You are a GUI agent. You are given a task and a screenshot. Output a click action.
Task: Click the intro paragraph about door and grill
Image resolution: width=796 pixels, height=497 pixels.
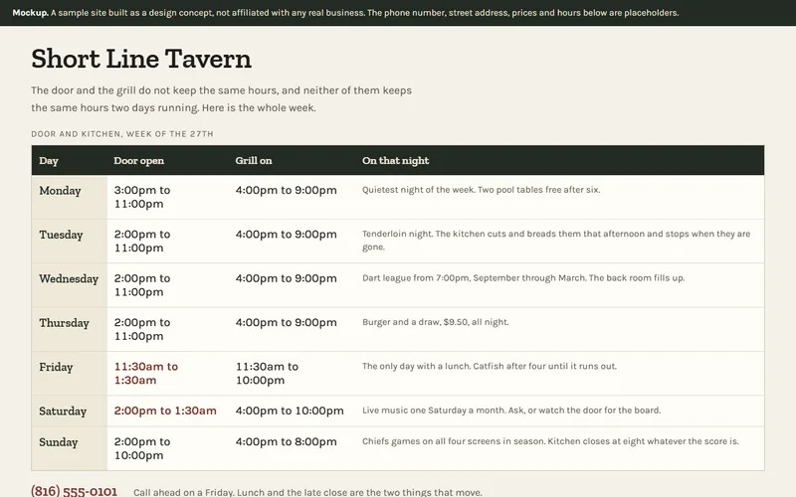point(221,98)
